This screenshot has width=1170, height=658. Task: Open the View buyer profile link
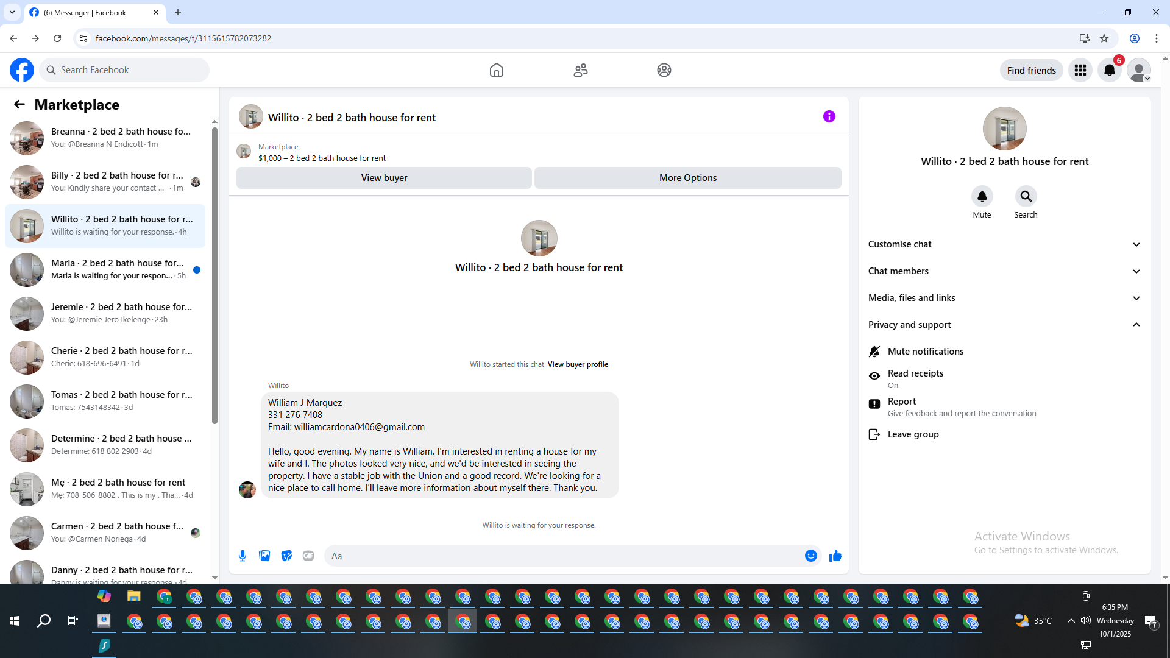[578, 364]
